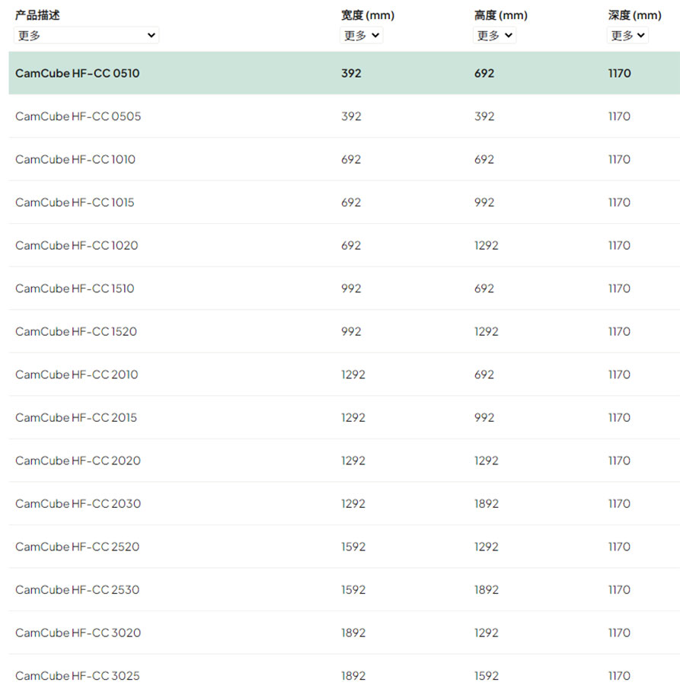Select the CamCube HF-CC 0505 product
This screenshot has width=680, height=695.
click(x=344, y=116)
